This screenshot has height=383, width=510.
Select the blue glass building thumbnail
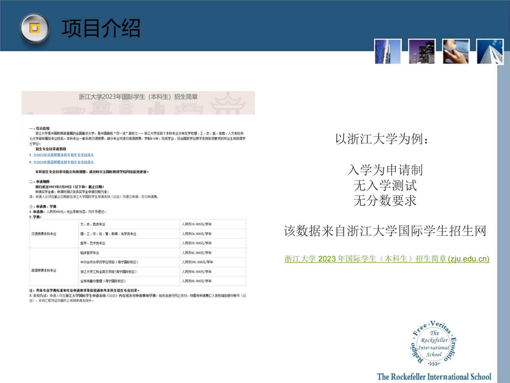click(388, 51)
